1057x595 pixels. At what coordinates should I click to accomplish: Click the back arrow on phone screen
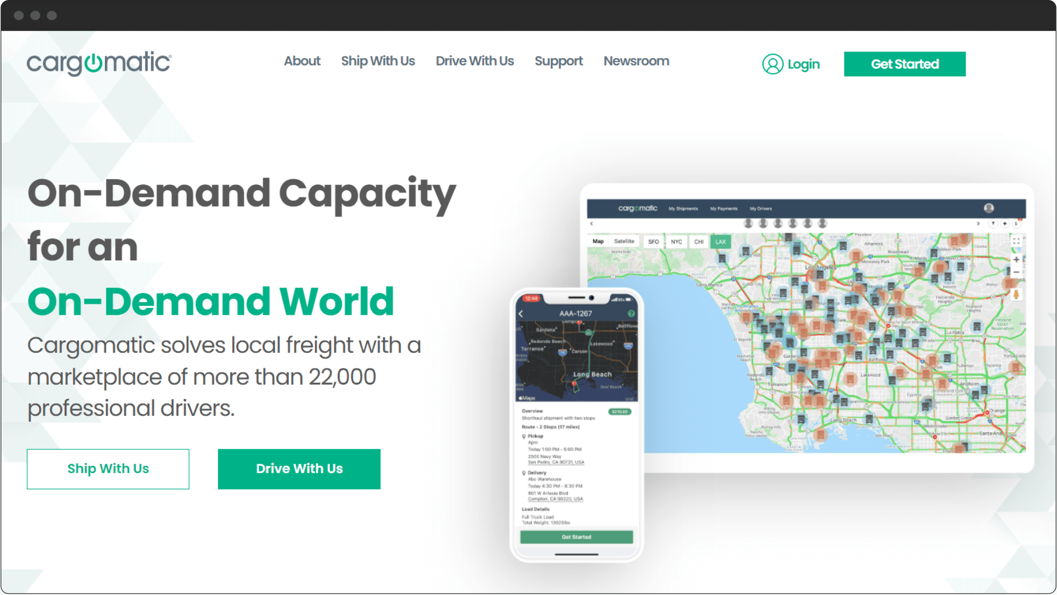pos(521,314)
